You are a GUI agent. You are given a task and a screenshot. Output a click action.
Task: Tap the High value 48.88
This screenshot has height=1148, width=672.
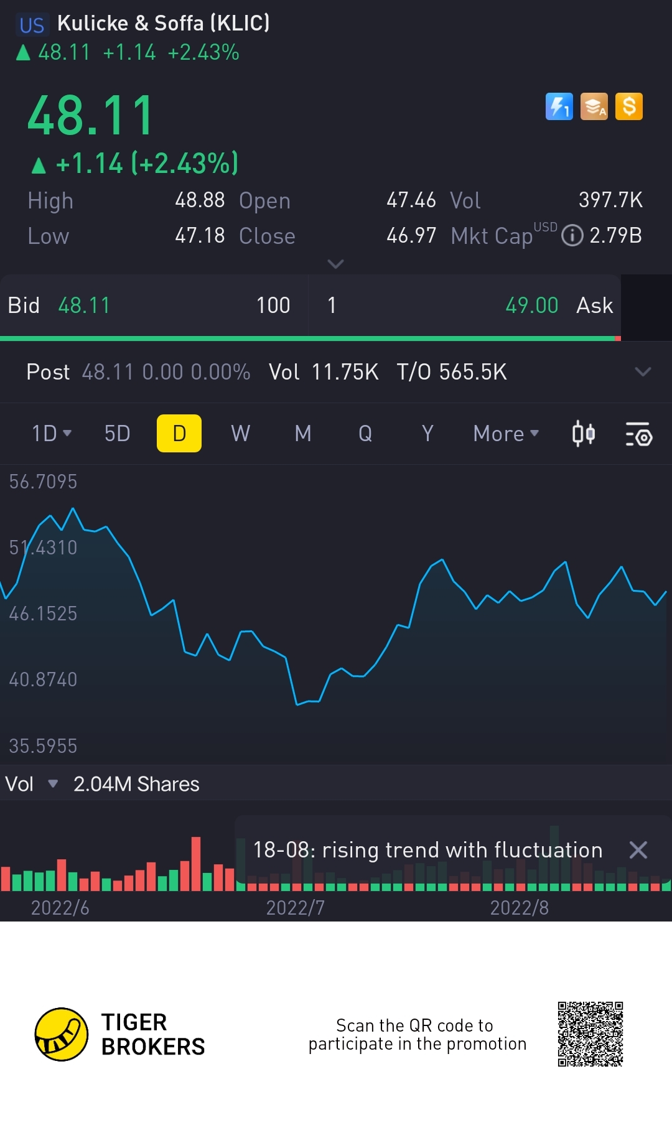click(200, 200)
